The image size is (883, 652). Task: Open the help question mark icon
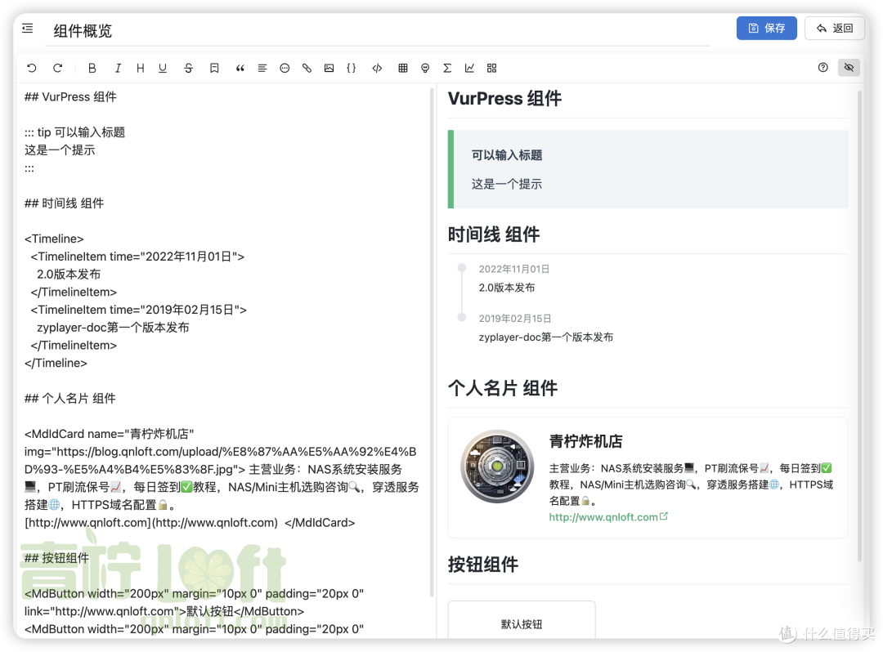[822, 68]
